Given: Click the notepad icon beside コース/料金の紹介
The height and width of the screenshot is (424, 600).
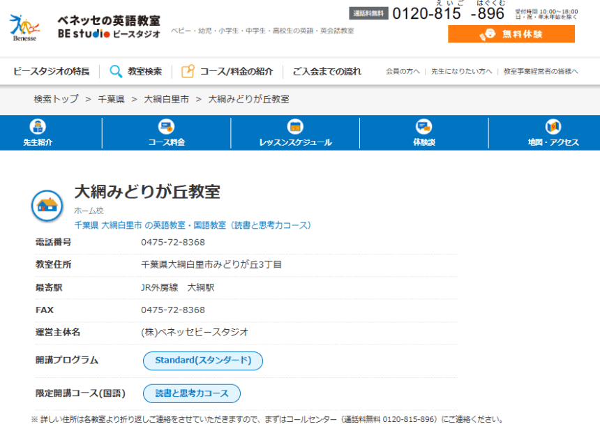Looking at the screenshot, I should tap(188, 71).
